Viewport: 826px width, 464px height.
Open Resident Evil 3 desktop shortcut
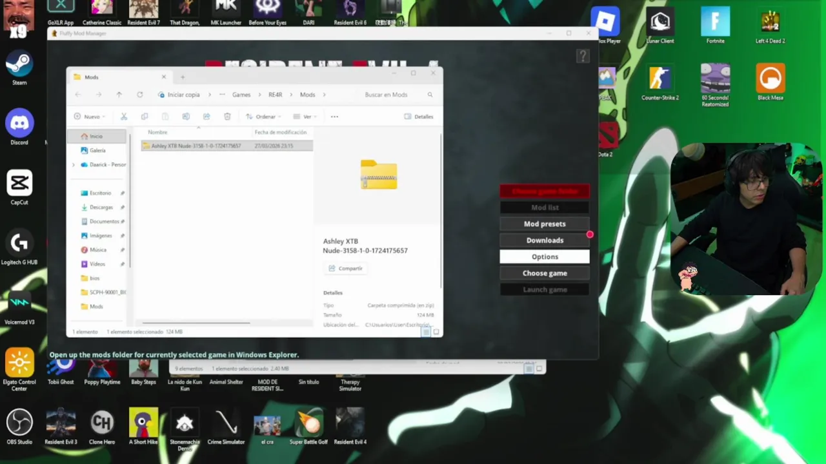[x=61, y=427]
